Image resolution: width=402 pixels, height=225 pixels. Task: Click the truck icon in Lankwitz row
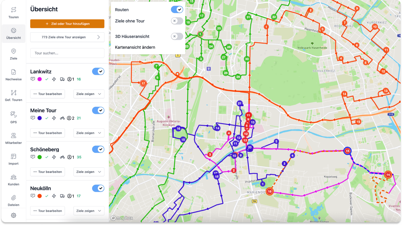62,79
